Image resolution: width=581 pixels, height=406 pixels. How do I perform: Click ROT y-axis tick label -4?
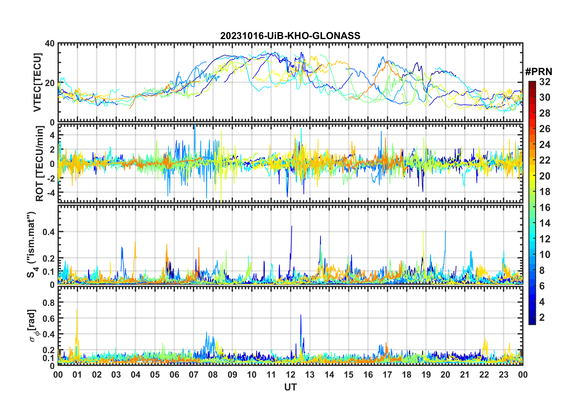pos(51,193)
